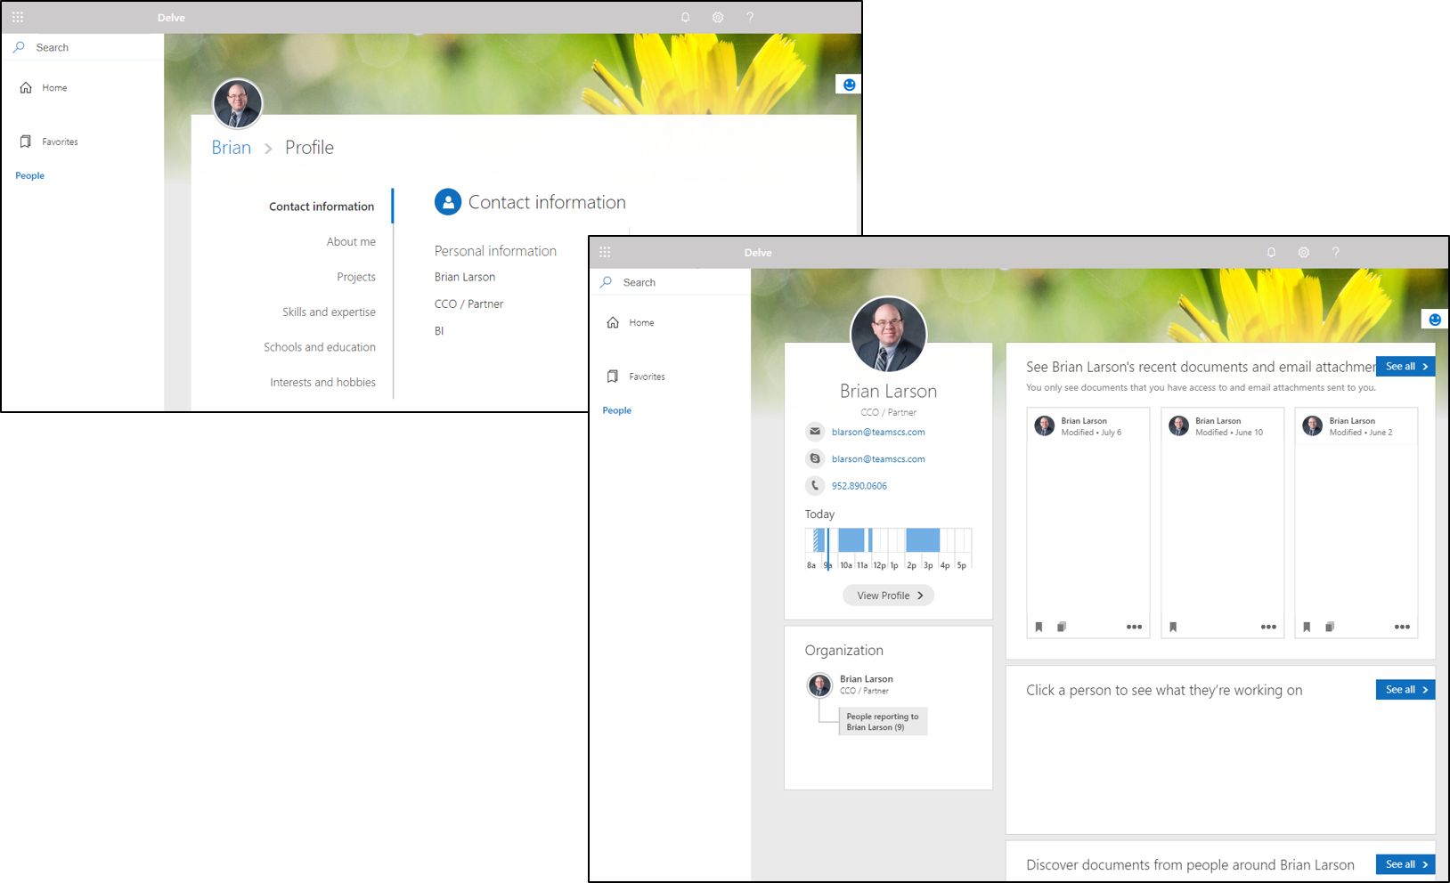Click phone number 952.890.0606
The width and height of the screenshot is (1450, 883).
[859, 486]
